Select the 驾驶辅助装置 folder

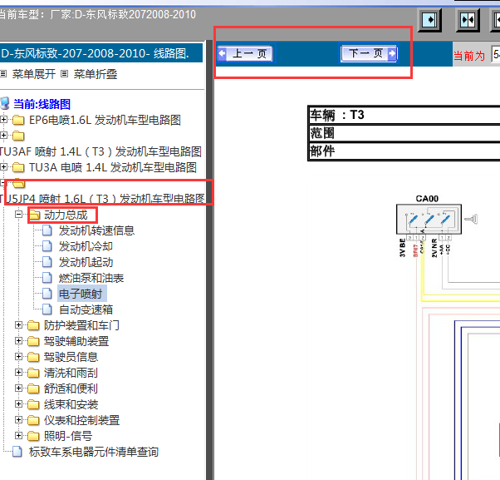[76, 341]
